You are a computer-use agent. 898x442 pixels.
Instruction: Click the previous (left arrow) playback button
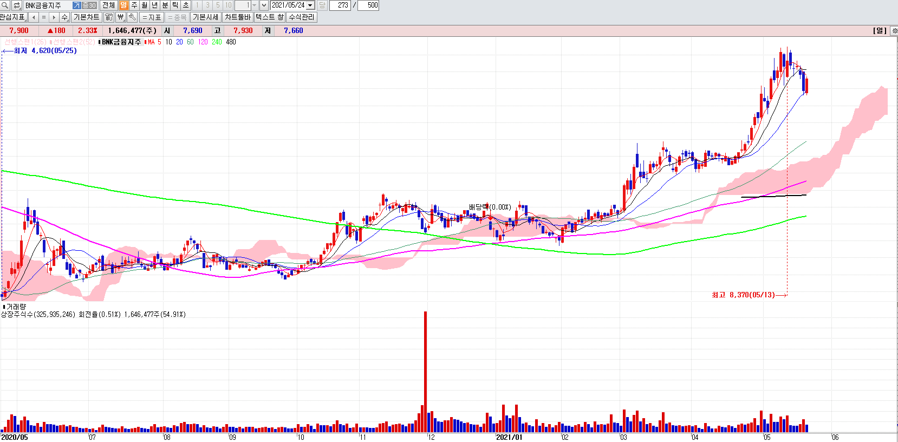pyautogui.click(x=34, y=17)
